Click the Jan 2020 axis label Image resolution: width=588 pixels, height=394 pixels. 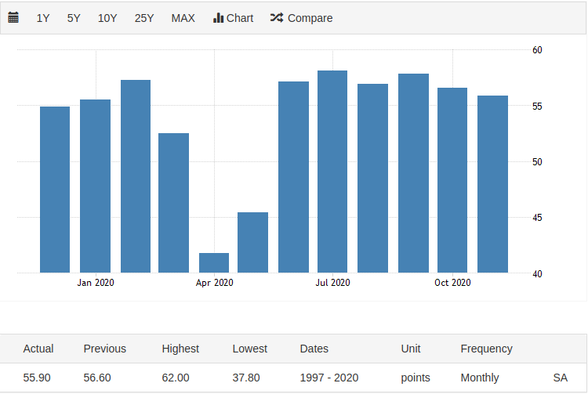coord(96,283)
